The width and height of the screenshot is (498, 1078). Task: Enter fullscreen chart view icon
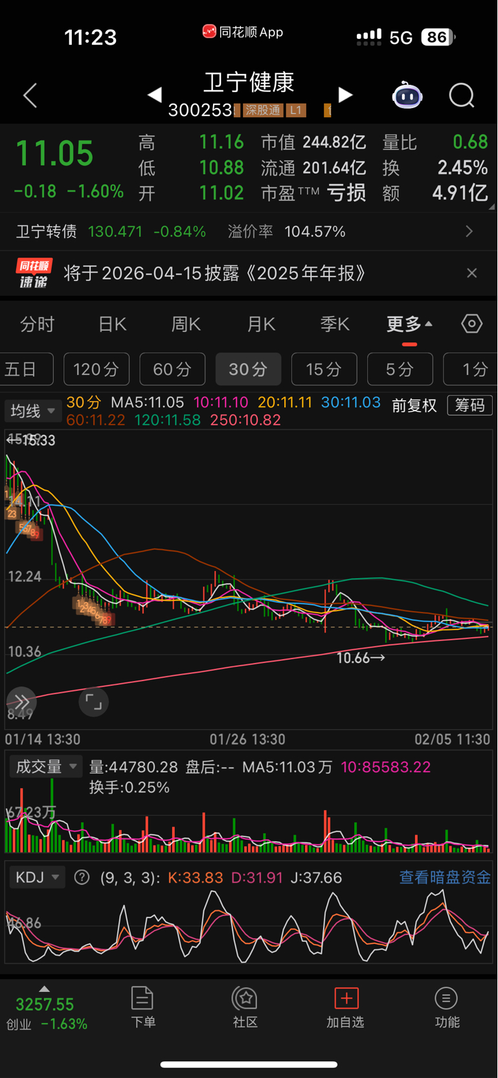point(94,702)
